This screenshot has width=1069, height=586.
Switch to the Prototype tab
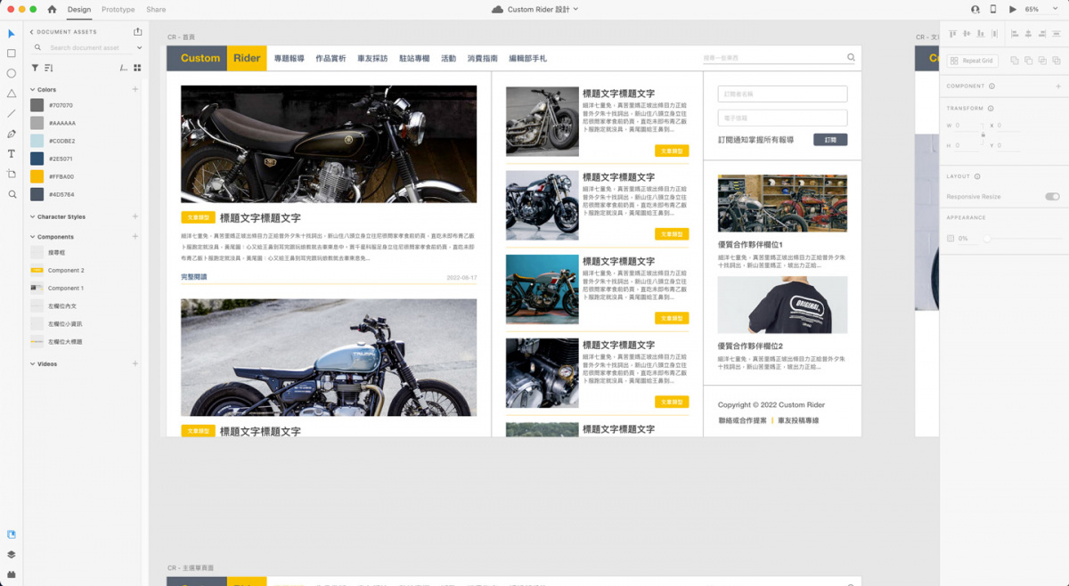pos(118,9)
